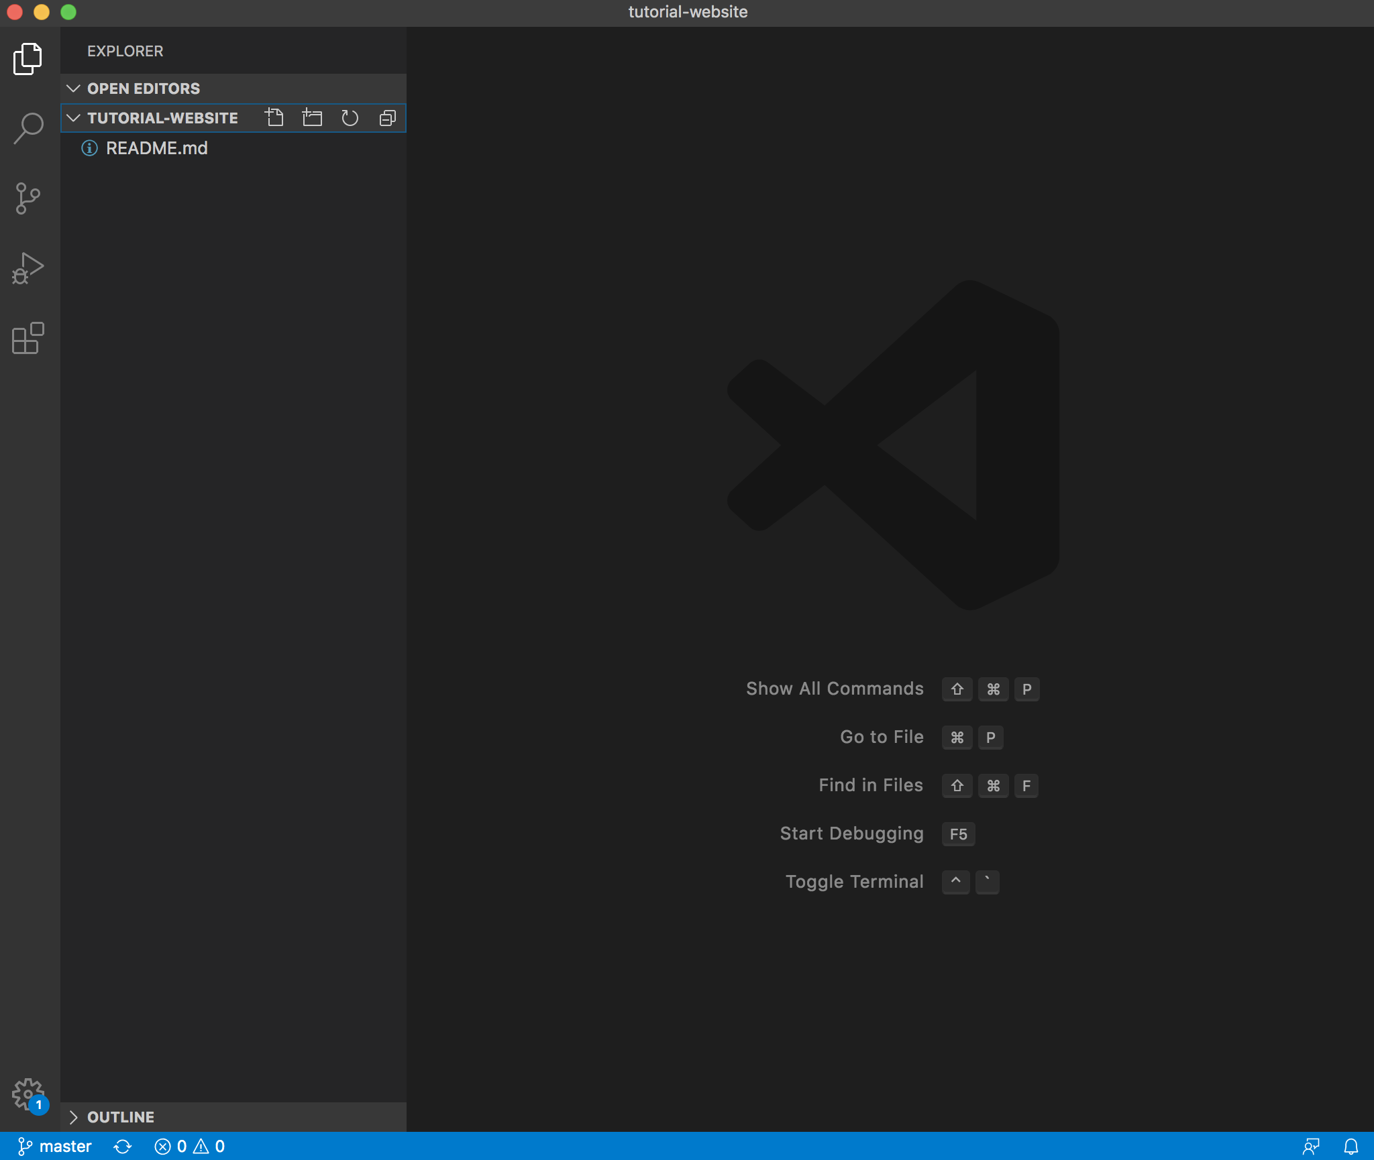This screenshot has width=1374, height=1160.
Task: Click the Find in Files hint text
Action: point(871,785)
